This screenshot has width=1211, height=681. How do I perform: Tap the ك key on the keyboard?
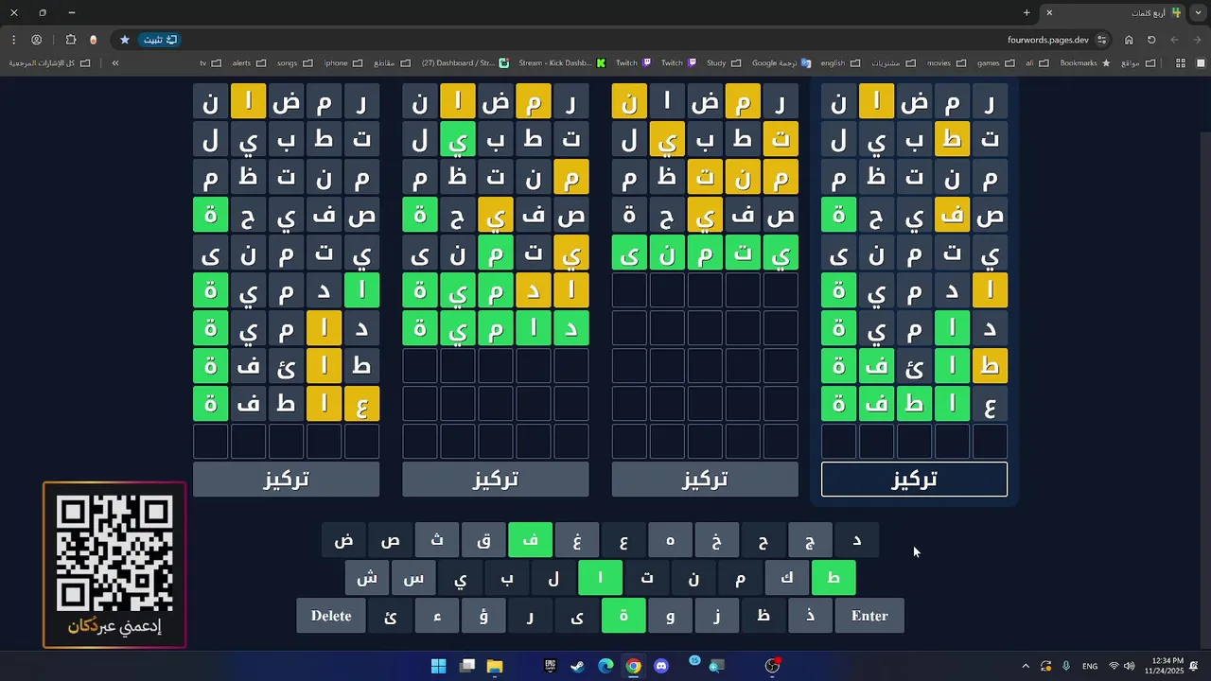[787, 578]
